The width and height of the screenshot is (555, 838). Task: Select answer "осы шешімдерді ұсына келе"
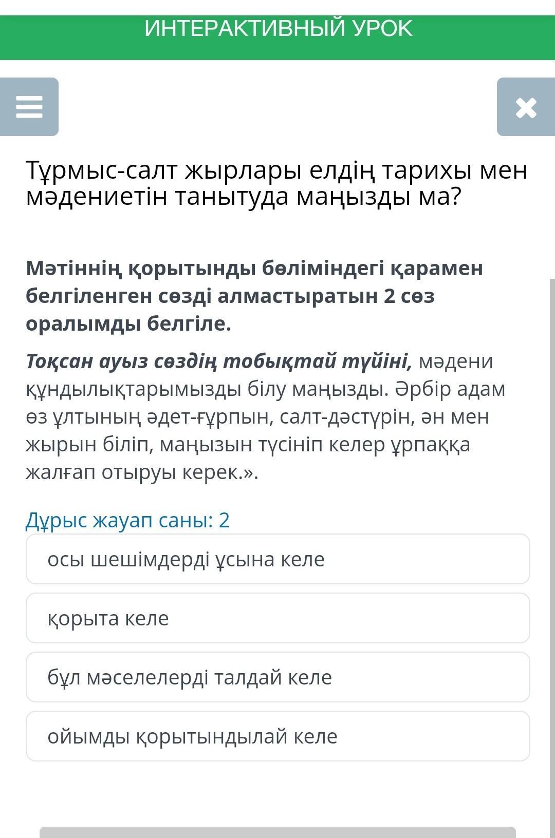277,559
